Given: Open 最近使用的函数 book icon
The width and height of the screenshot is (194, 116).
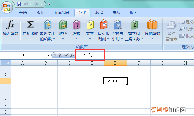Looking at the screenshot, I should 48,24.
